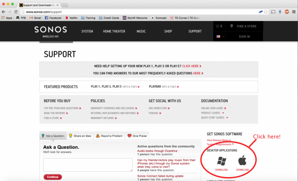
Task: Click the Apple Mac desktop app icon
Action: [x=242, y=160]
